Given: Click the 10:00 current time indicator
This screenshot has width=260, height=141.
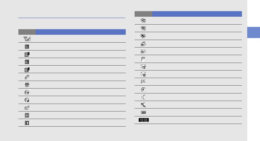Looking at the screenshot, I should [143, 120].
